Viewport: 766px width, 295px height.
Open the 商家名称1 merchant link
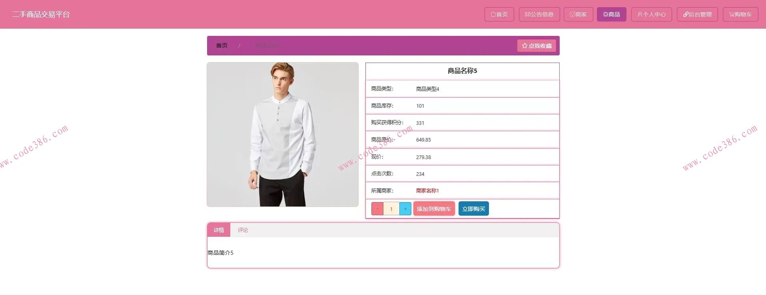(x=427, y=191)
